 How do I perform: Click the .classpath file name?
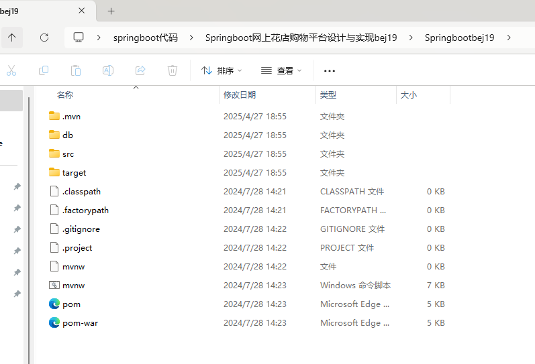click(81, 192)
